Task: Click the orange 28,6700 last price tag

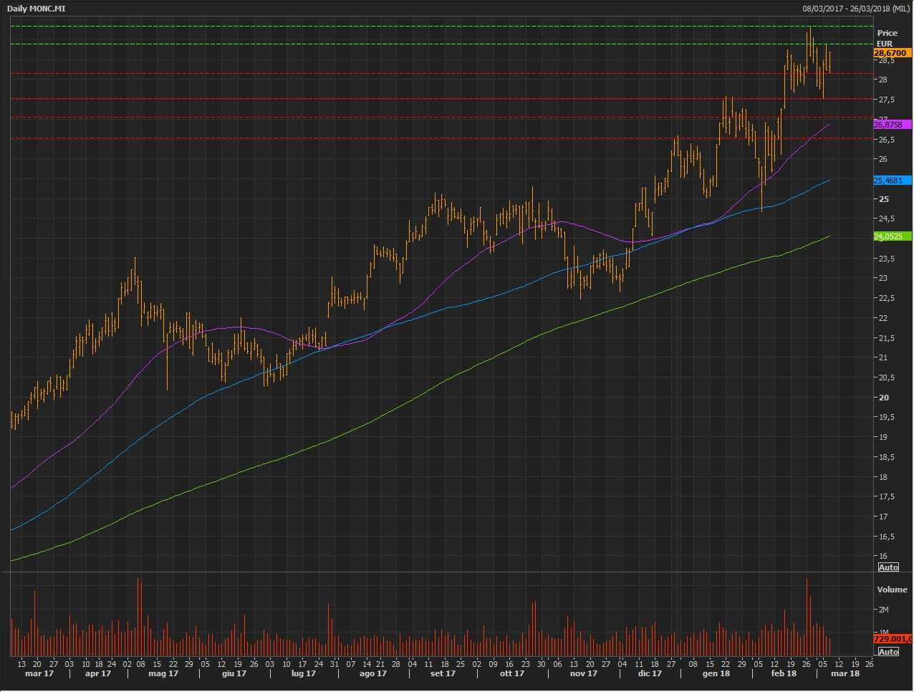Action: point(892,53)
